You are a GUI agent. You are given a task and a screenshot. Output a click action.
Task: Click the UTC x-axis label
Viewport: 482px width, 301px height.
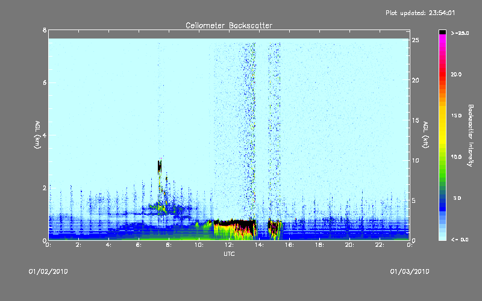(229, 253)
